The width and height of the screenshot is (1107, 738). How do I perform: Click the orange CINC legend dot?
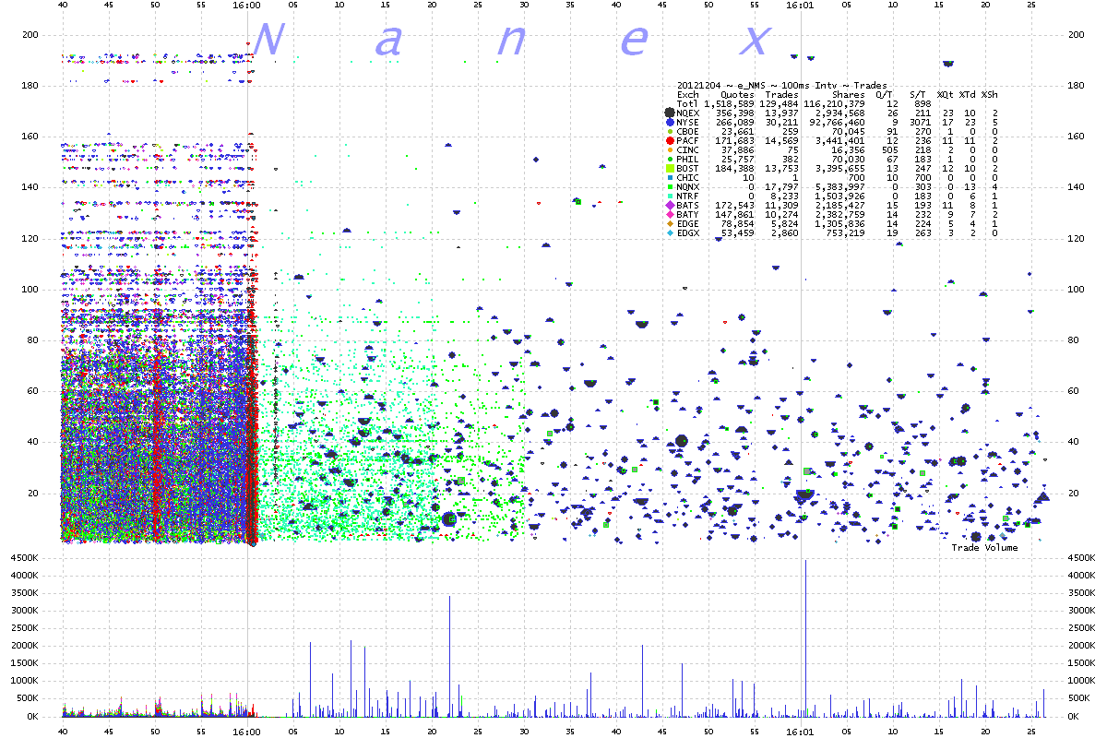coord(669,149)
